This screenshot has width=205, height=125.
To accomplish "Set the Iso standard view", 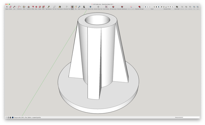I will click(162, 7).
